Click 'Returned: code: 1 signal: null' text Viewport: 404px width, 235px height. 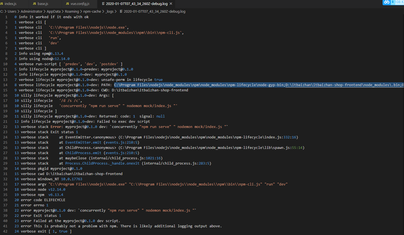coord(132,116)
